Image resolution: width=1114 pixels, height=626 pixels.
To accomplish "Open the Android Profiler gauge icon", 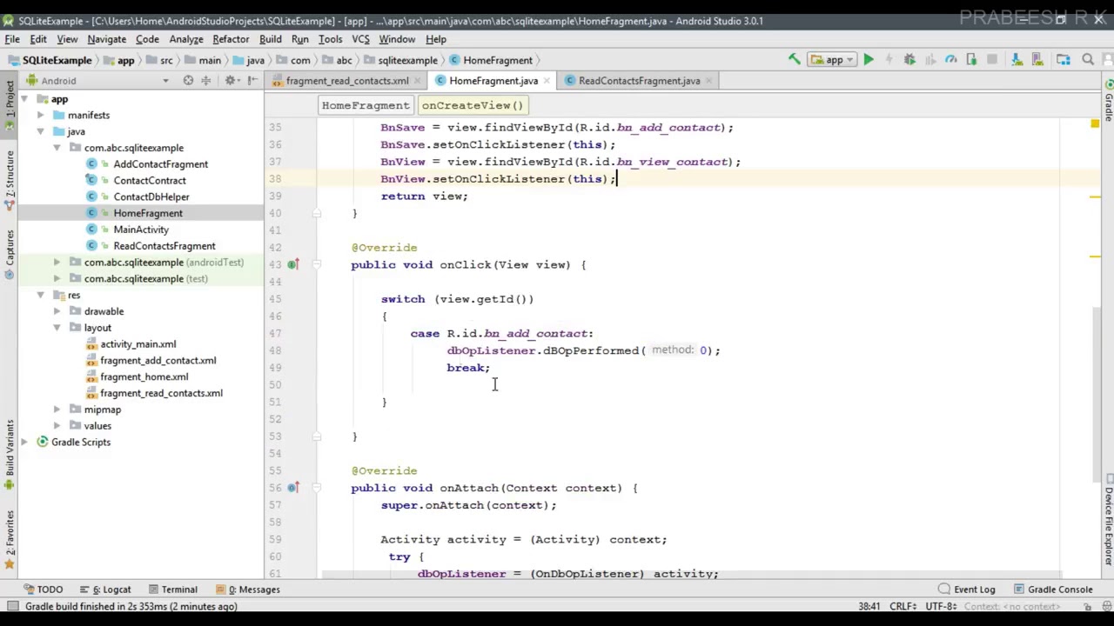I will click(x=950, y=60).
